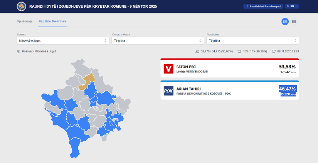Screen dimensions: 318x163
Task: Click the Kosova breadcrumb link
Action: pos(27,51)
